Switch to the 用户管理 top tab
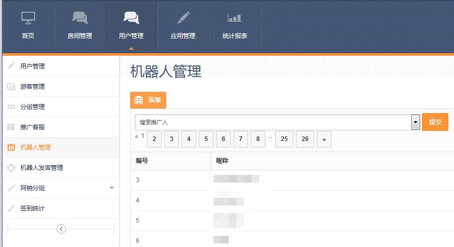Screen dimensions: 454x247 pos(131,26)
